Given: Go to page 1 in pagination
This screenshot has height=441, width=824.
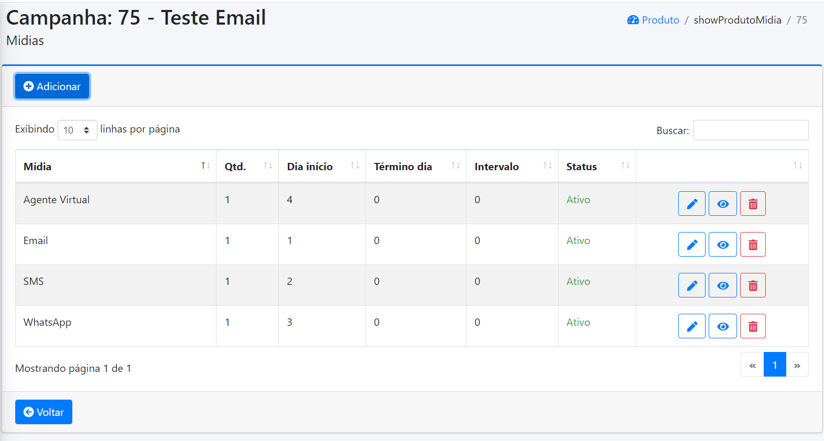Looking at the screenshot, I should click(x=775, y=365).
